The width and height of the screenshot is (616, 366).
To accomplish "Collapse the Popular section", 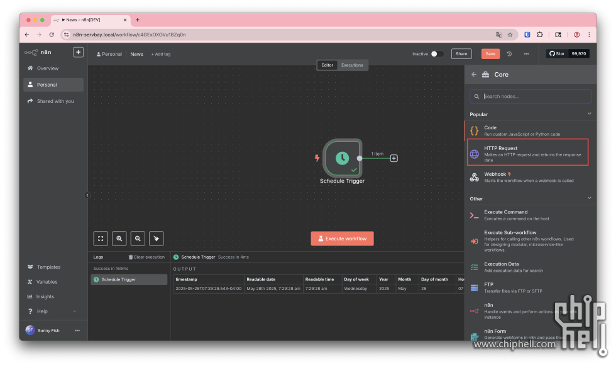I will pos(589,114).
